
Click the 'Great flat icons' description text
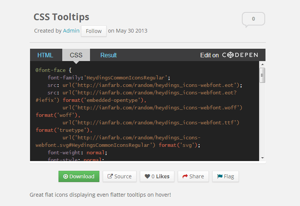(100, 195)
